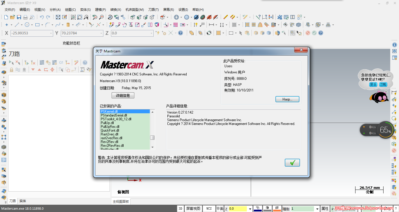The width and height of the screenshot is (399, 212).
Task: Expand the wireframe globe dropdown arrow
Action: point(181,17)
